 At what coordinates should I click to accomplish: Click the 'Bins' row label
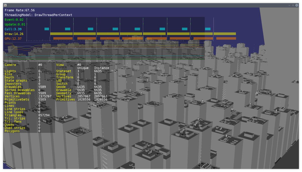tap(8, 74)
